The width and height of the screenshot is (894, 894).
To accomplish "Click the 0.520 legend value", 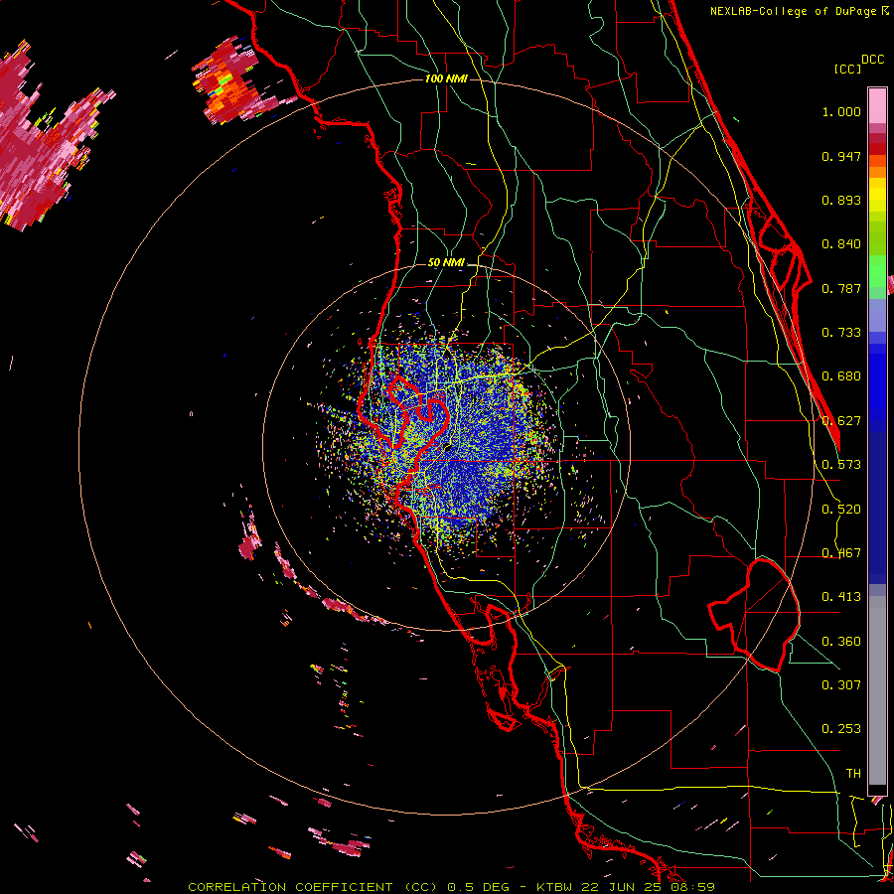I will pyautogui.click(x=841, y=510).
